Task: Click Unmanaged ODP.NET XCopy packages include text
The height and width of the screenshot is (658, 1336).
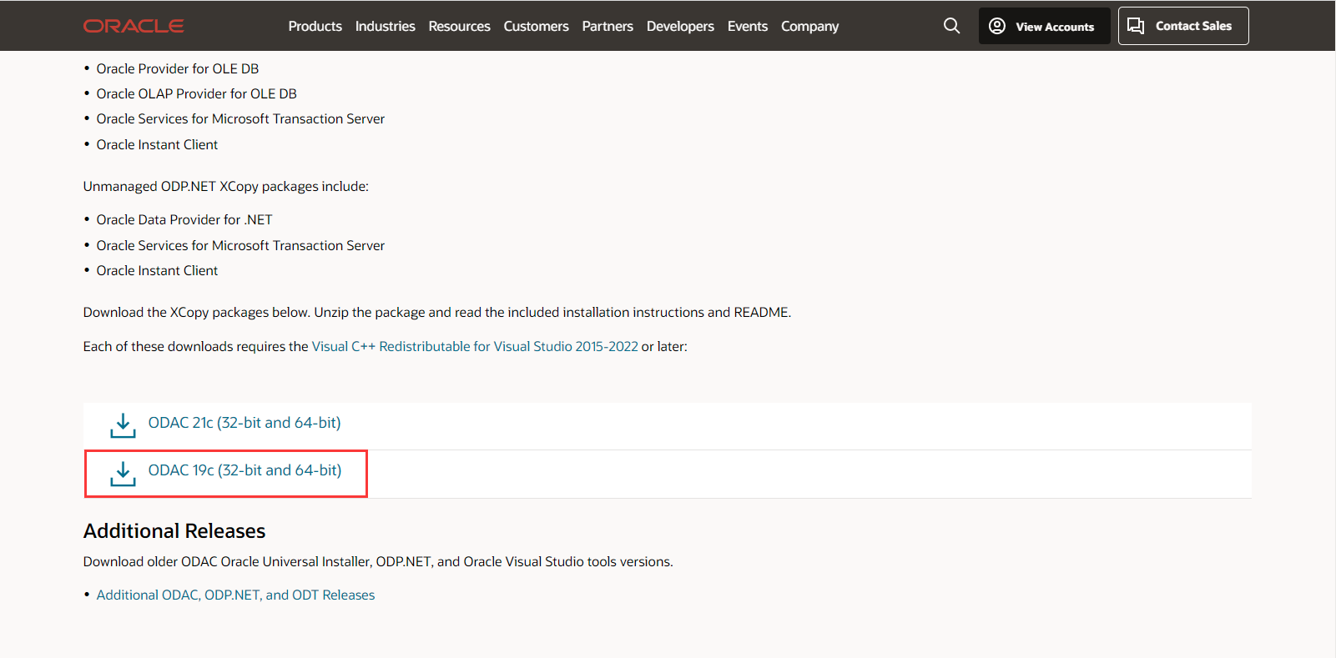Action: click(x=226, y=186)
